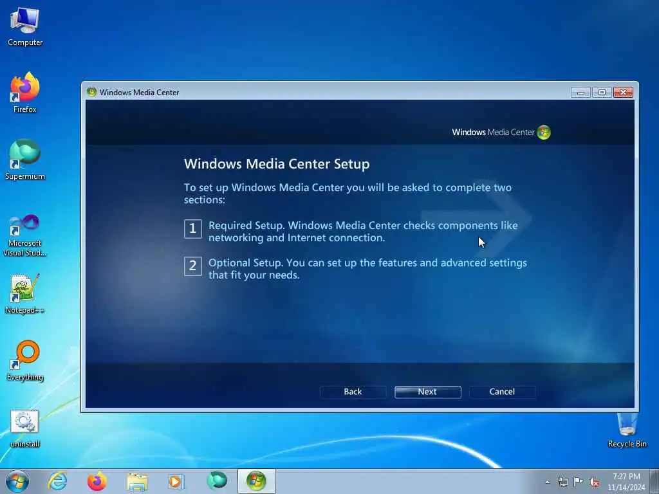Open Windows Media Player from the taskbar
Screen dimensions: 659x494
(176, 481)
